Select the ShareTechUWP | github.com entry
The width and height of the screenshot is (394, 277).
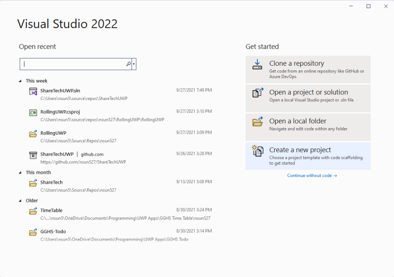coord(72,154)
